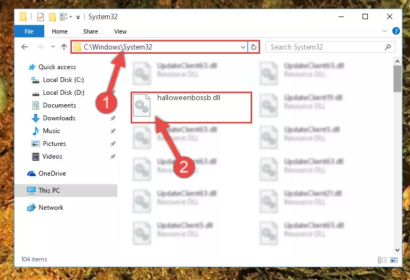Click the pin icon beside Music
The image size is (410, 280).
click(112, 131)
